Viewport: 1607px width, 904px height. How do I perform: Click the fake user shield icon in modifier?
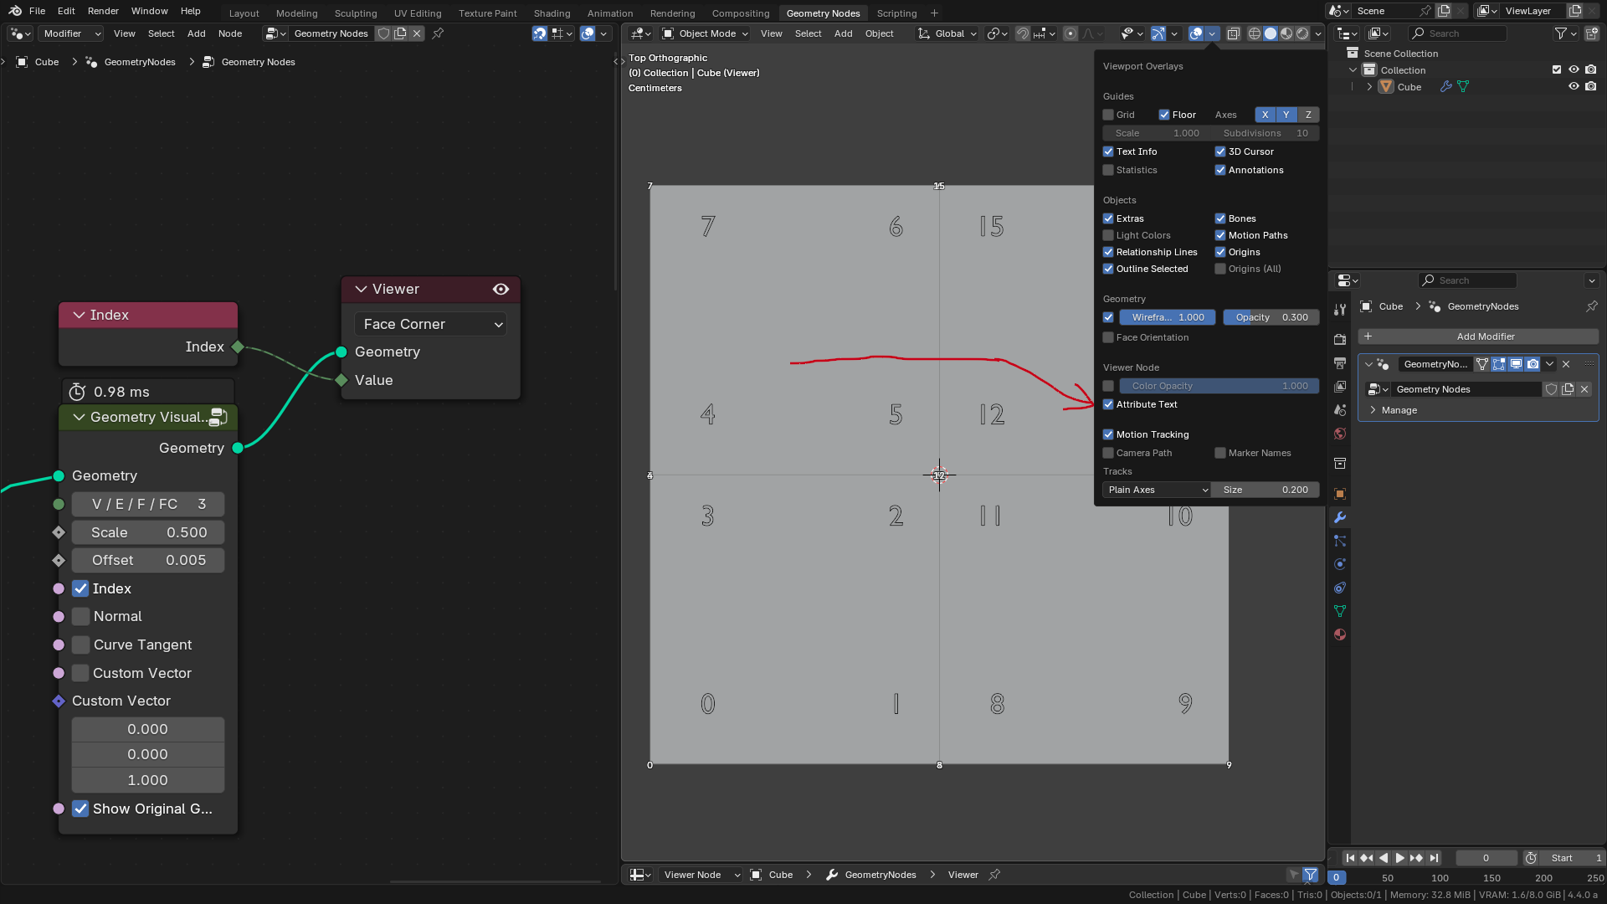pyautogui.click(x=1551, y=389)
